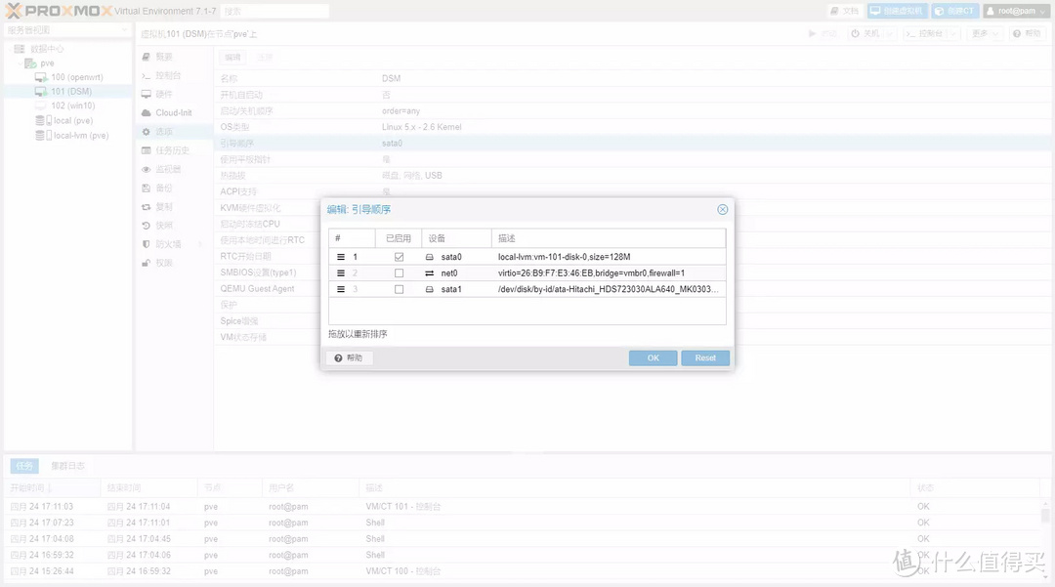Click OK in boot order dialog
This screenshot has height=587, width=1055.
click(x=653, y=357)
